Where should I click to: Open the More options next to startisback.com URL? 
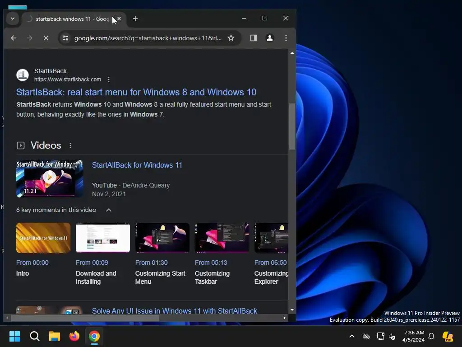109,80
